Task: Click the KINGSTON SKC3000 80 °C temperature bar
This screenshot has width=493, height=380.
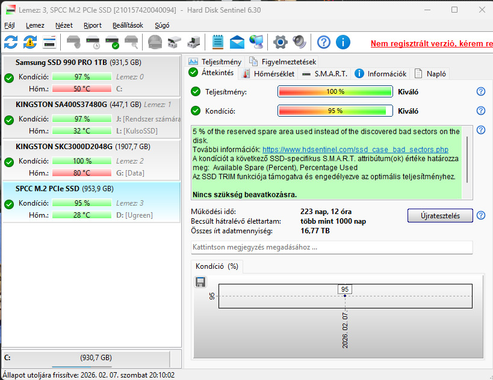Action: 82,173
